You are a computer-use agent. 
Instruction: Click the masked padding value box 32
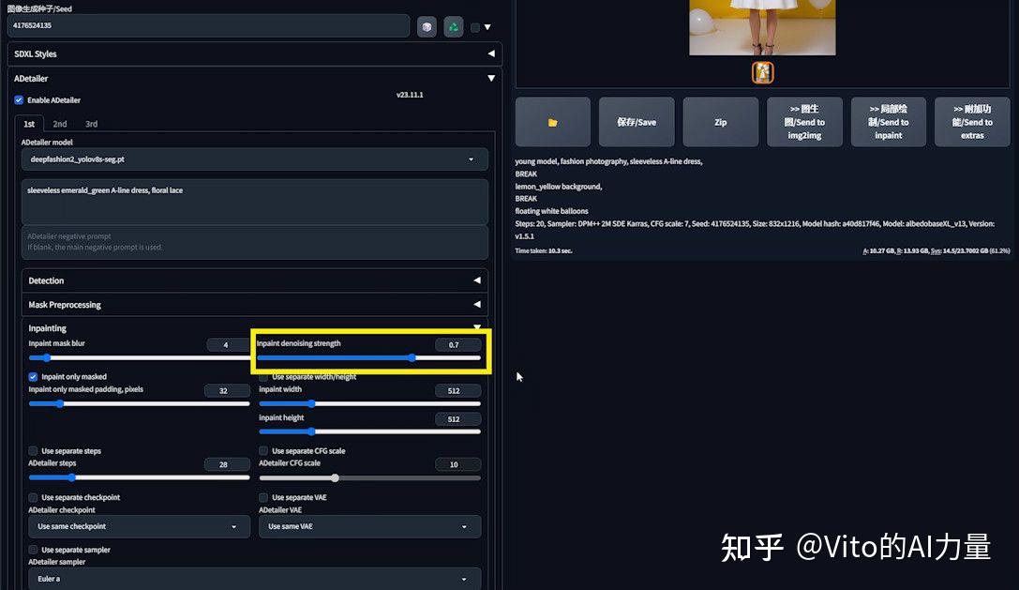coord(227,391)
